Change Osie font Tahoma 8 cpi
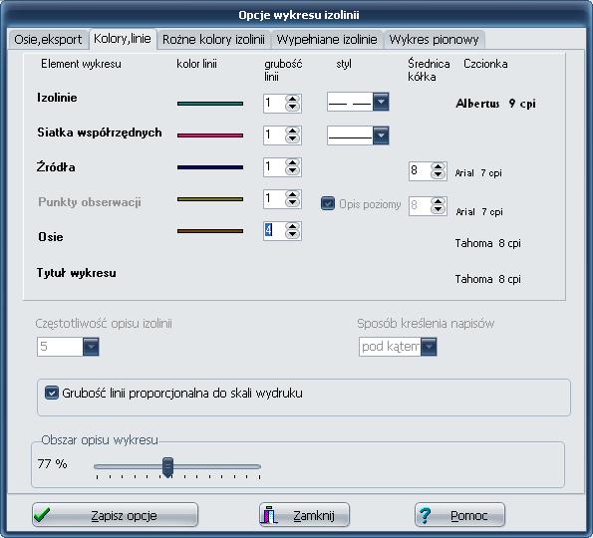This screenshot has height=538, width=593. point(488,243)
